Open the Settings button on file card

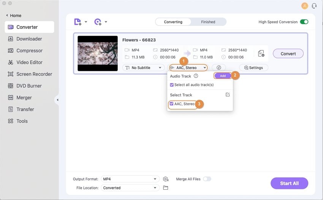253,68
